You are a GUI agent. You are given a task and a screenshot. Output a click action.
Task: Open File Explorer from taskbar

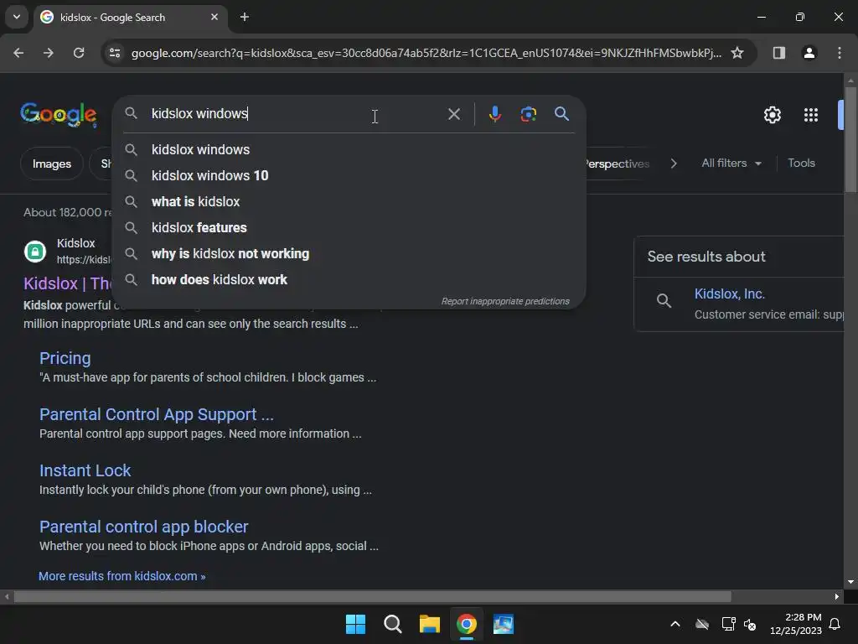point(430,624)
